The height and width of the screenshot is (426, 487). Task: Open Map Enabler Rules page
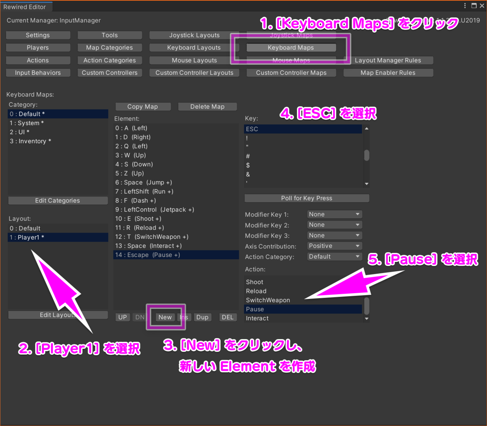pyautogui.click(x=388, y=73)
